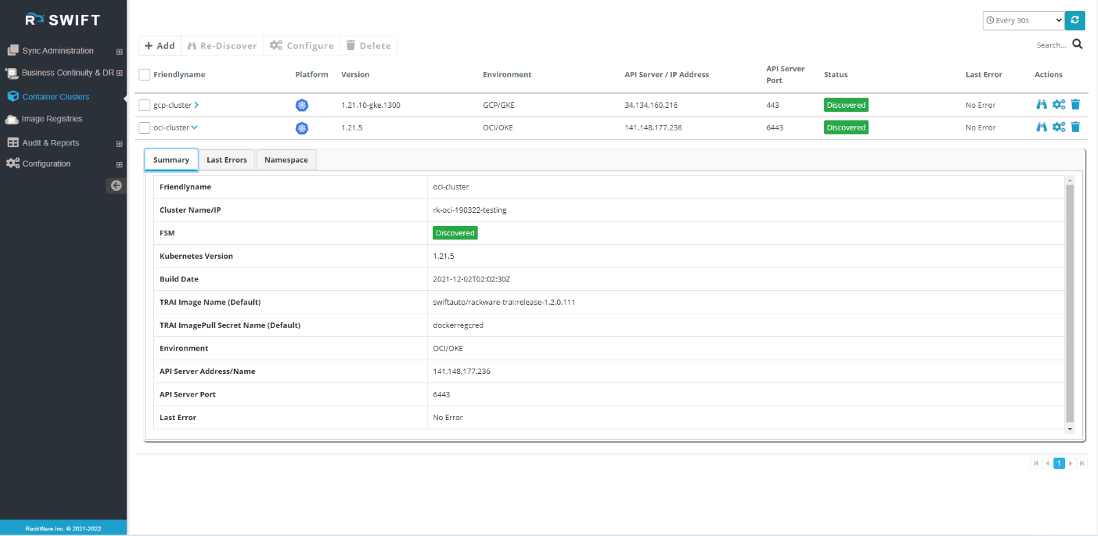Switch to the Namespace tab
1098x536 pixels.
[286, 160]
